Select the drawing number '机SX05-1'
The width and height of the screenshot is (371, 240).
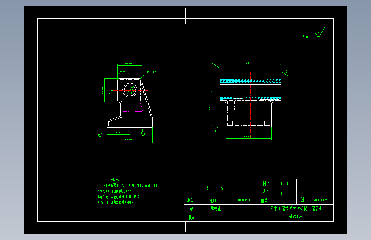[x=296, y=216]
